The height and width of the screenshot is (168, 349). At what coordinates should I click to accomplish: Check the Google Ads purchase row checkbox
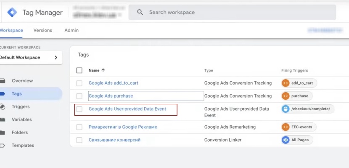[x=79, y=96]
